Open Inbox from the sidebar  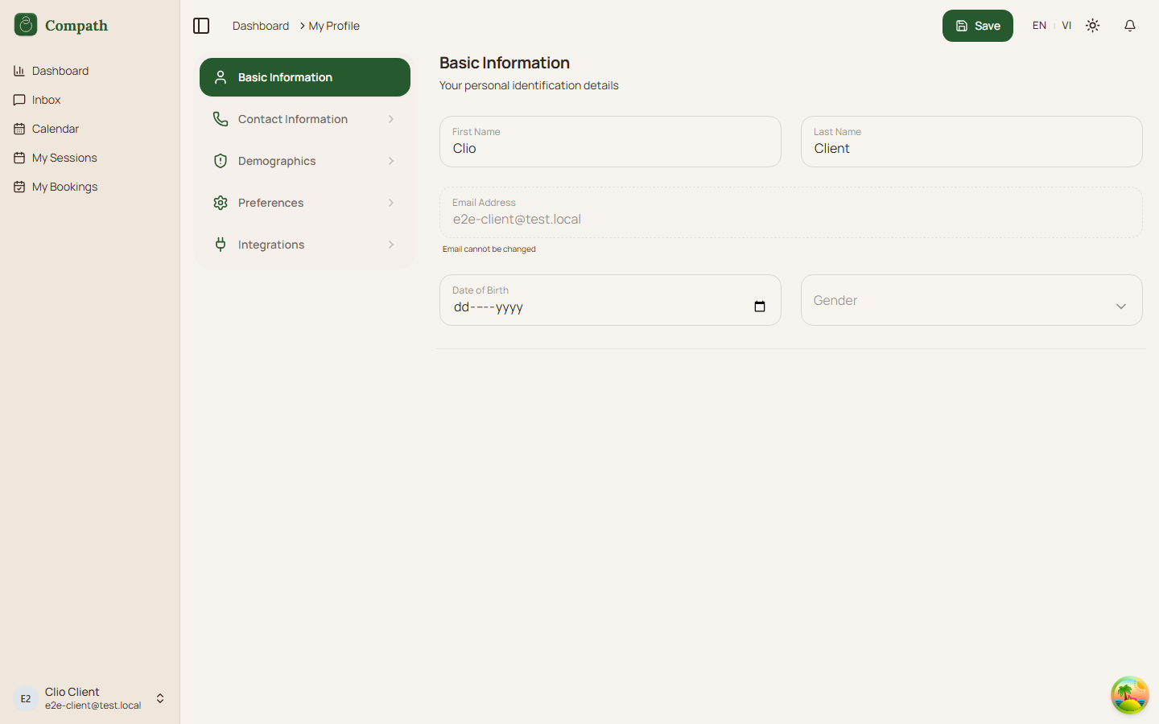(x=46, y=100)
